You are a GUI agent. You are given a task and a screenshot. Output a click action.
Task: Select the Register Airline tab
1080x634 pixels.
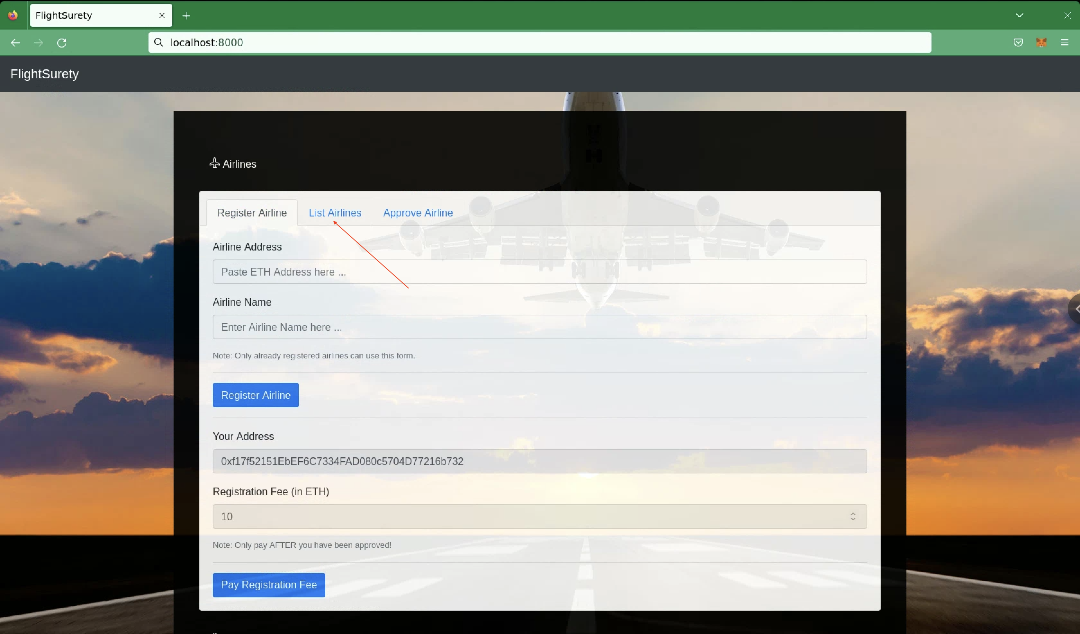click(252, 213)
